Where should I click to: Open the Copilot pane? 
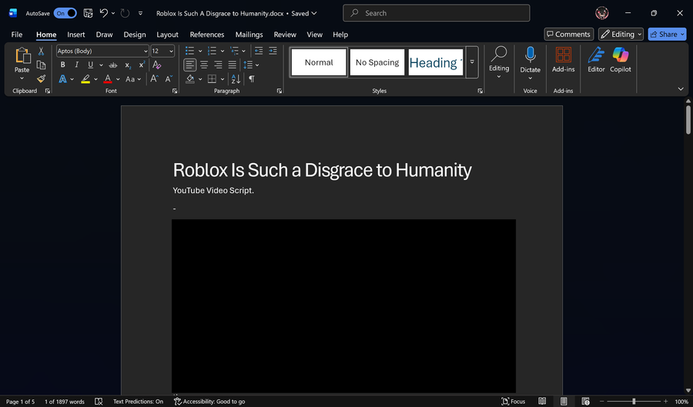point(621,60)
